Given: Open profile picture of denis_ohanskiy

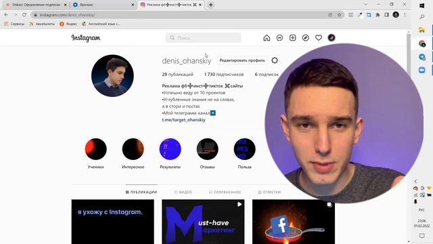Looking at the screenshot, I should coord(112,75).
